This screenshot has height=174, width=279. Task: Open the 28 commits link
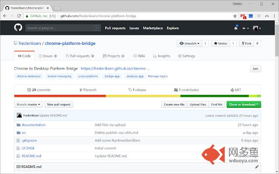[38, 90]
